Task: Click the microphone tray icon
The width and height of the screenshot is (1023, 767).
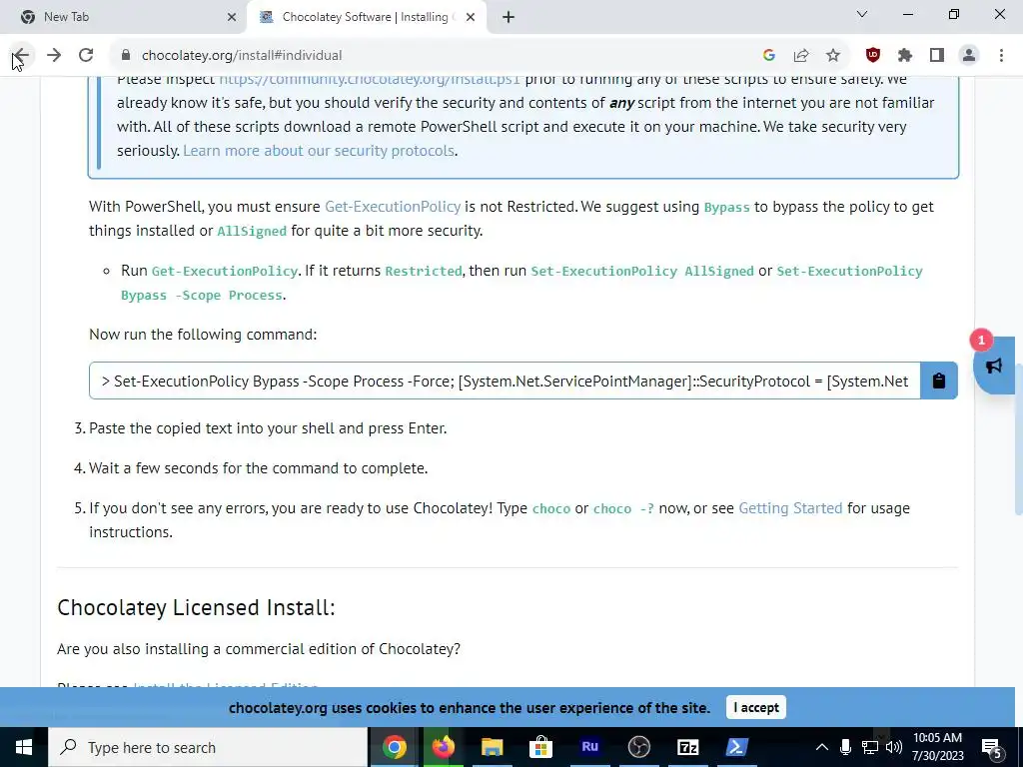Action: tap(845, 747)
